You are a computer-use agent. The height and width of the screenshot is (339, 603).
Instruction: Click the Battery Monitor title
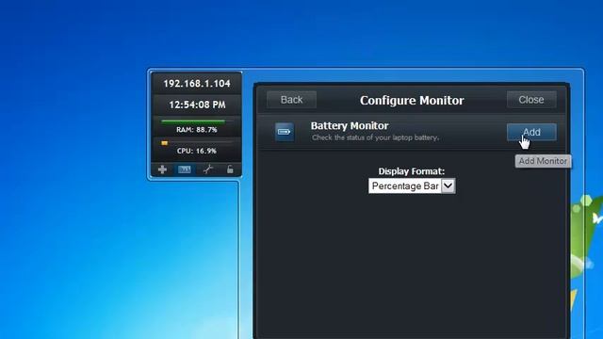click(x=350, y=126)
